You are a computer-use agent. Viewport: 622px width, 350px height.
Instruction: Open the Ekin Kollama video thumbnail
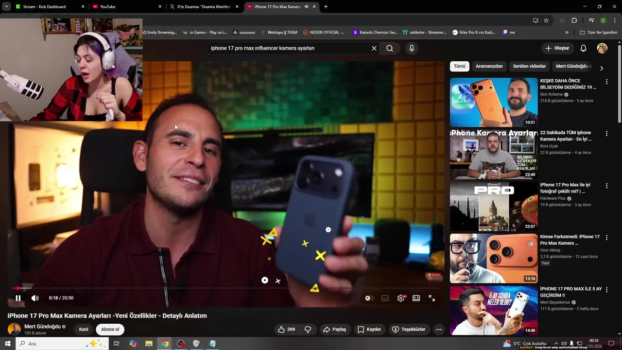[x=494, y=102]
